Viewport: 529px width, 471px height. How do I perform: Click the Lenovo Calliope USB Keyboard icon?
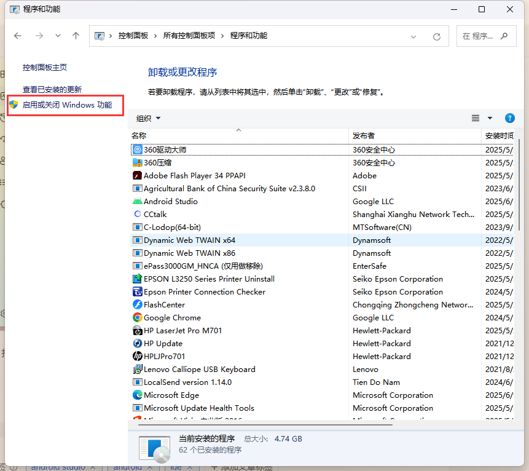coord(137,369)
